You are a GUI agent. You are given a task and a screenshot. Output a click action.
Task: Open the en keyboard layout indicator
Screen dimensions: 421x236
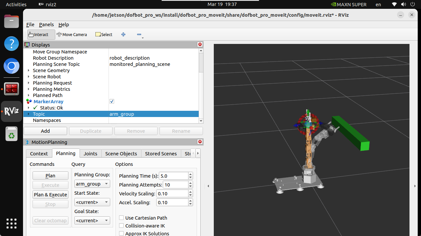(378, 5)
